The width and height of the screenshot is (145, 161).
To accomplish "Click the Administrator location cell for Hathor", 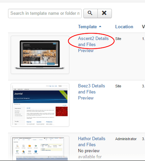I will 126,139.
